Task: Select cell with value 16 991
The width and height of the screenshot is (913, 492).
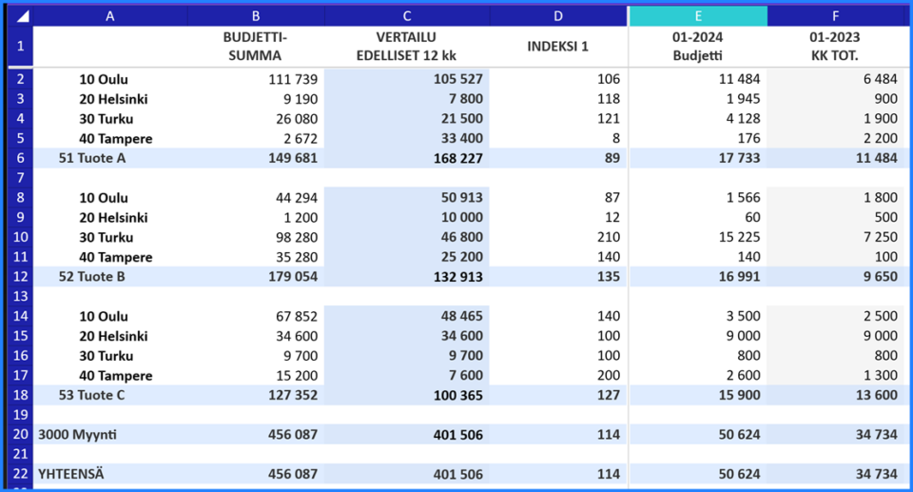Action: [x=697, y=276]
